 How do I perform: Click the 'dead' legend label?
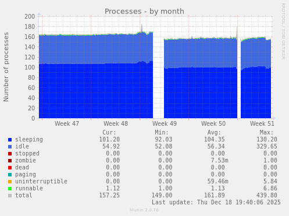[22, 168]
